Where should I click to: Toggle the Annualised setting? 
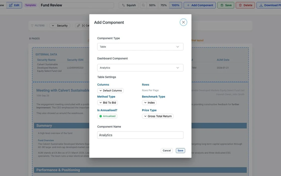pyautogui.click(x=107, y=116)
